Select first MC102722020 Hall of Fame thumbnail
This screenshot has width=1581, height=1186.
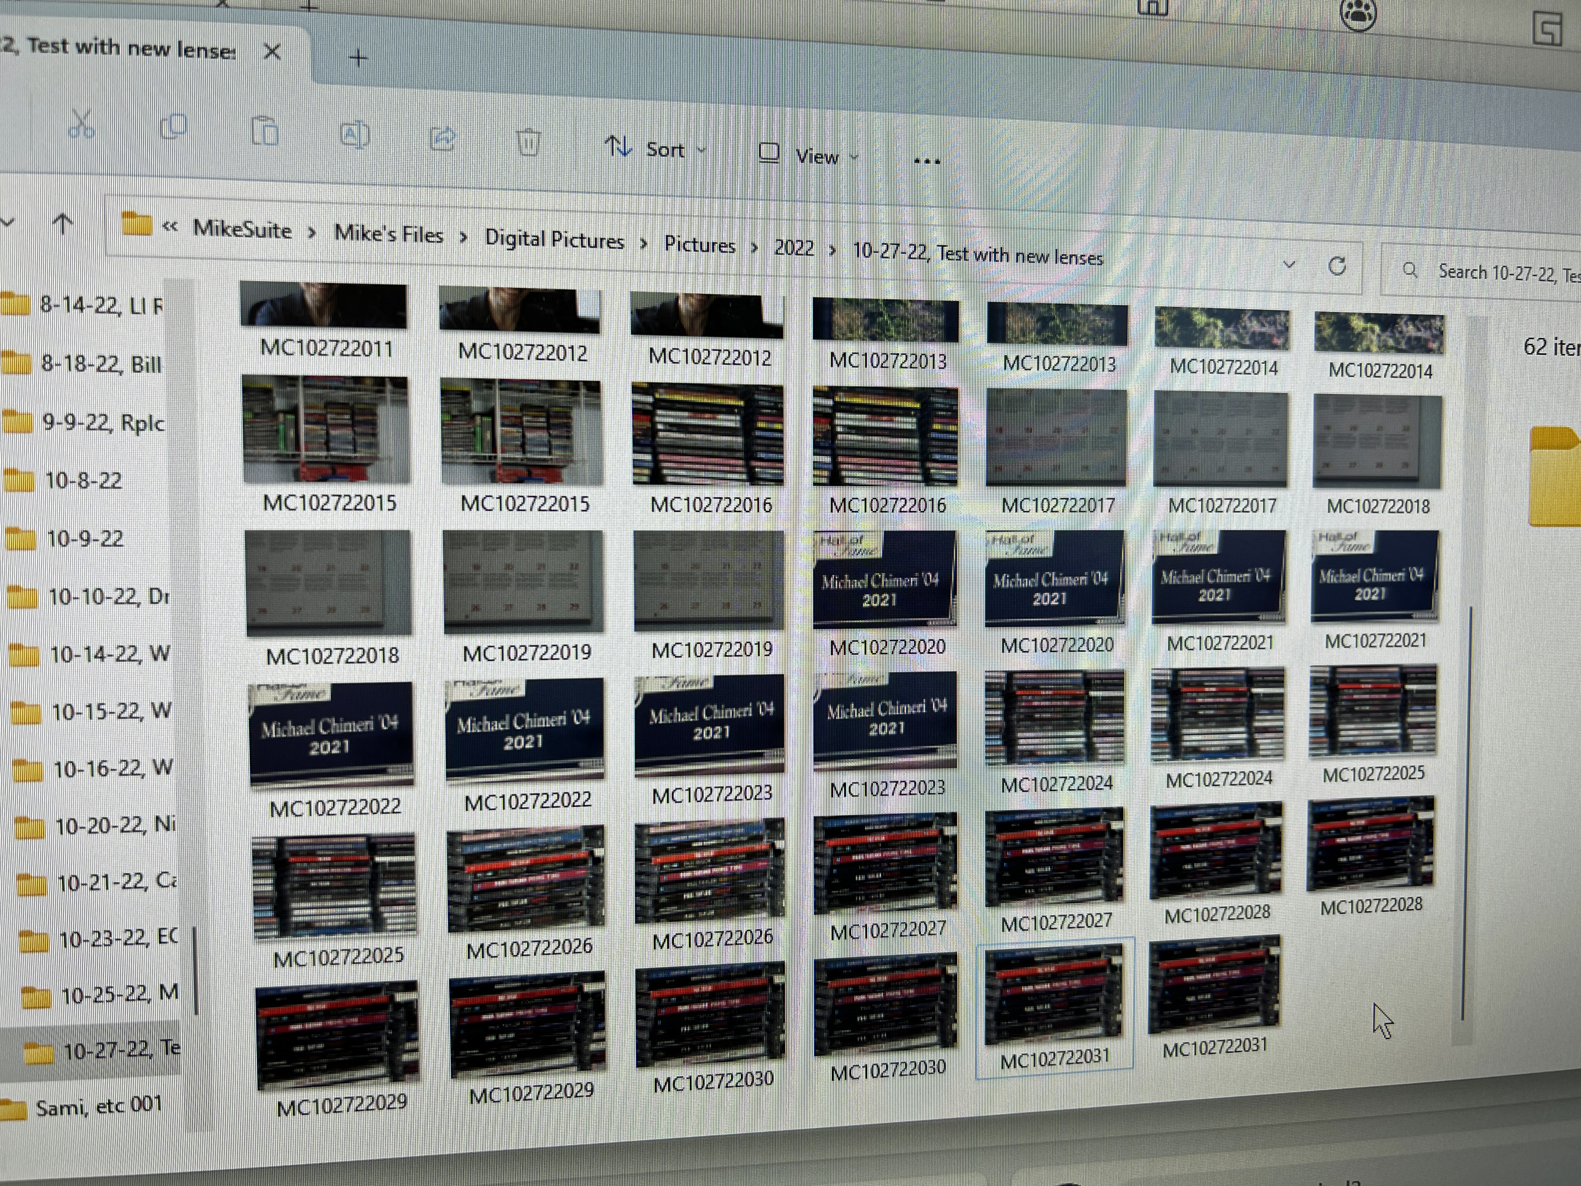[x=885, y=580]
